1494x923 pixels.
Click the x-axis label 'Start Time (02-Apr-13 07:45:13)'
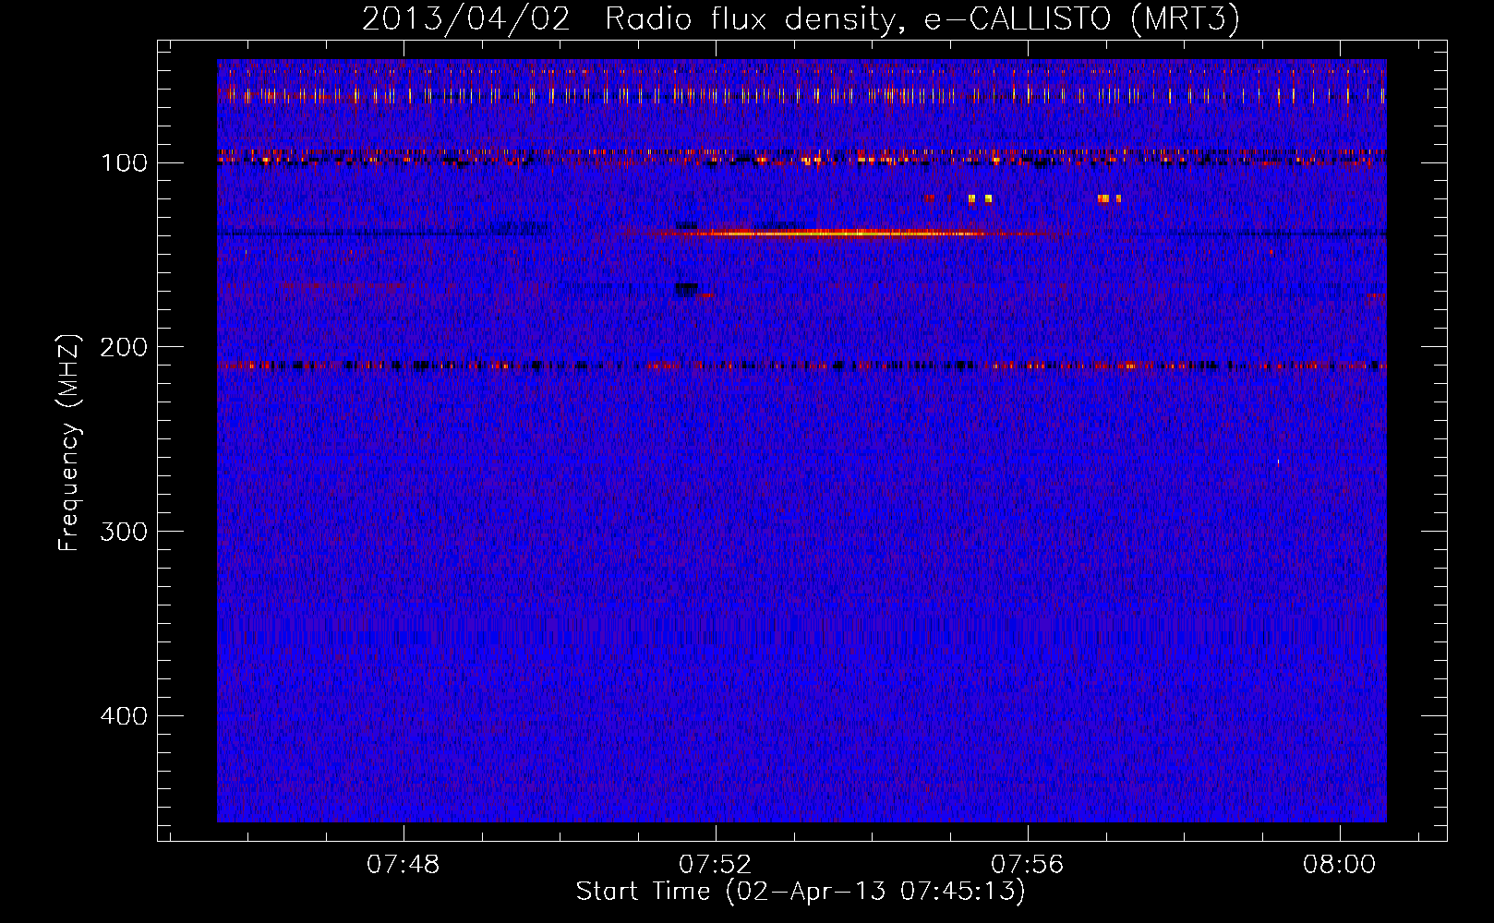pos(801,892)
